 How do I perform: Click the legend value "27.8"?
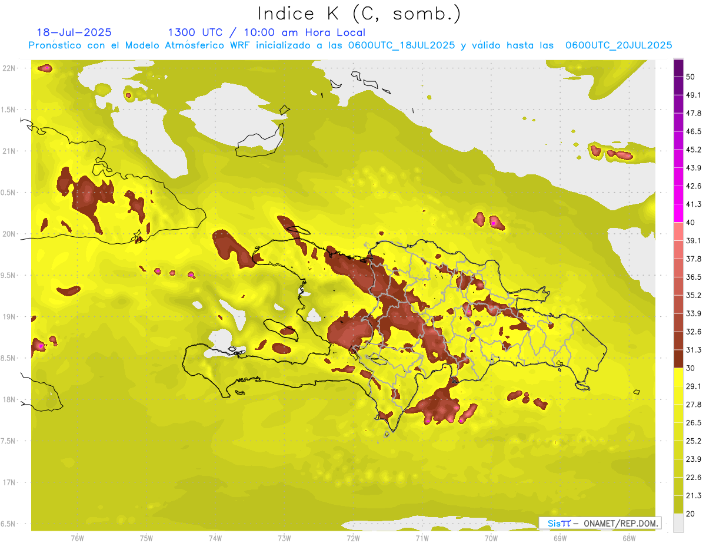[694, 404]
